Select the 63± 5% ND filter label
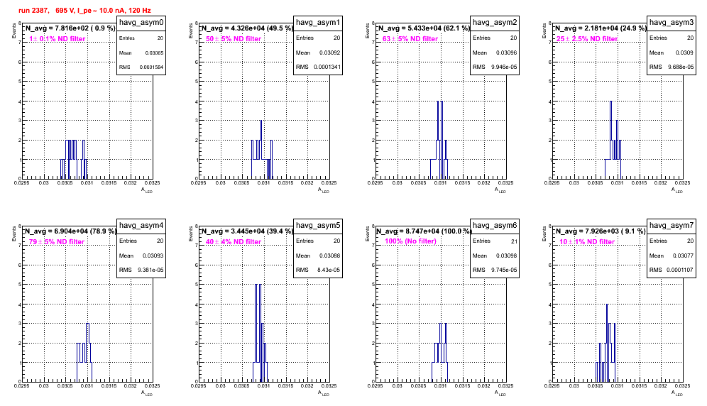Image resolution: width=707 pixels, height=406 pixels. [410, 39]
